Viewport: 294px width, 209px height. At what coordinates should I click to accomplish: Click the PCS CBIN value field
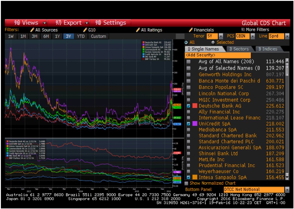click(242, 36)
